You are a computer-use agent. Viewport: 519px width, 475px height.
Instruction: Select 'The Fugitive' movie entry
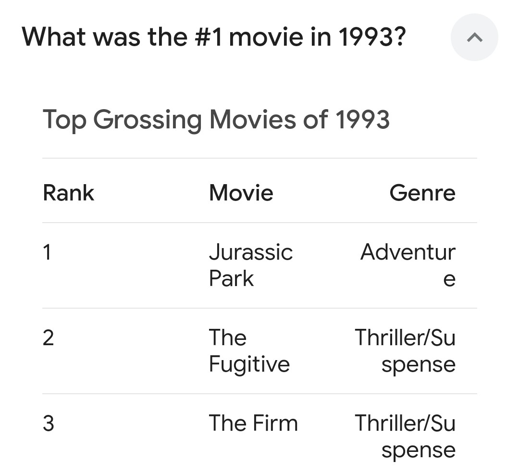(x=249, y=351)
